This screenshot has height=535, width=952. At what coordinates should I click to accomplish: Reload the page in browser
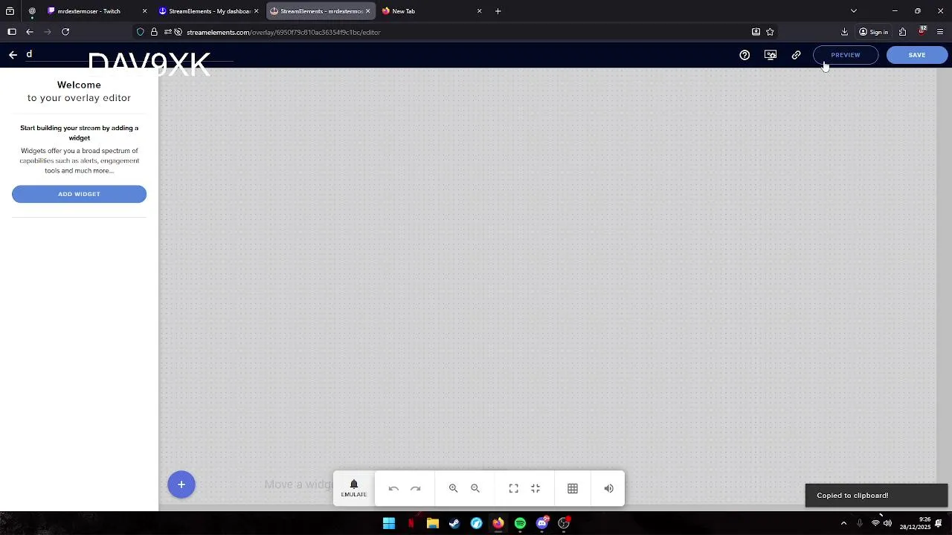point(65,32)
